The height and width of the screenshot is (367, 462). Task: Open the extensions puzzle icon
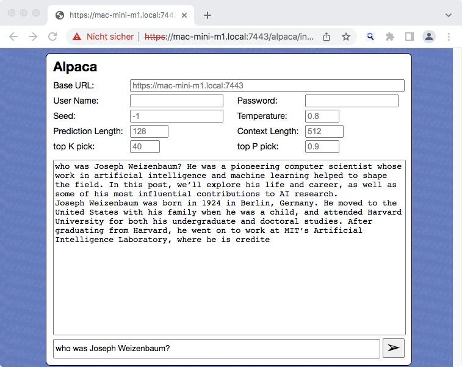390,37
